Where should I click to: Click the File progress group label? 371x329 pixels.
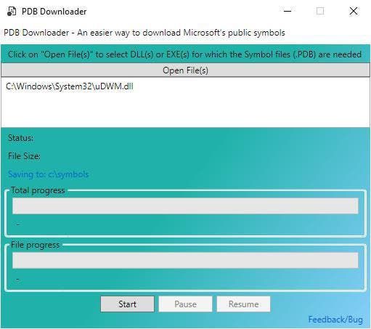[36, 245]
